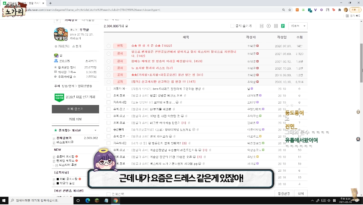
Task: Open the reading list in bookmarks bar
Action: 353,16
